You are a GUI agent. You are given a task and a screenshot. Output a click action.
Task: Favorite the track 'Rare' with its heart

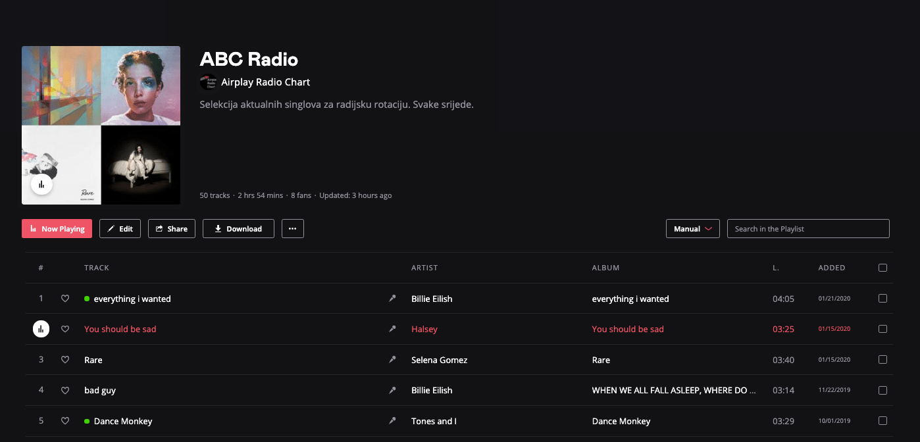(65, 360)
